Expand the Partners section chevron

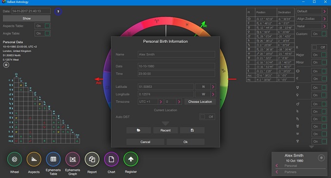277,172
